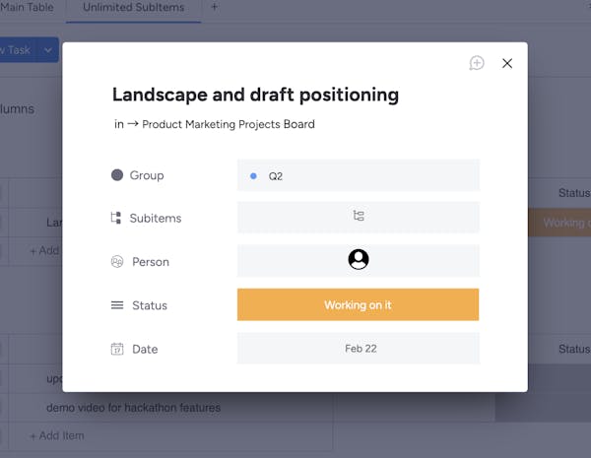Screen dimensions: 591x458
Task: Click the Landscape and draft positioning title
Action: [255, 95]
